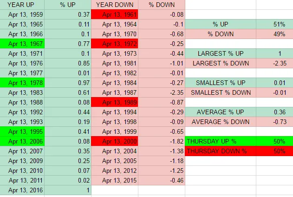
Task: Select the -1.01 value cell
Action: (x=162, y=63)
